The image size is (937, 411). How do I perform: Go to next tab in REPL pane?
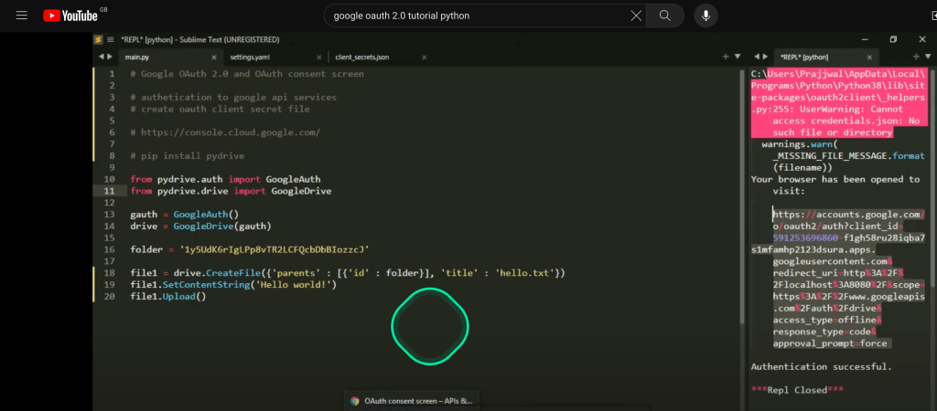766,57
